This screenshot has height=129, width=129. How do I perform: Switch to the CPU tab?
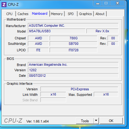click(9, 14)
